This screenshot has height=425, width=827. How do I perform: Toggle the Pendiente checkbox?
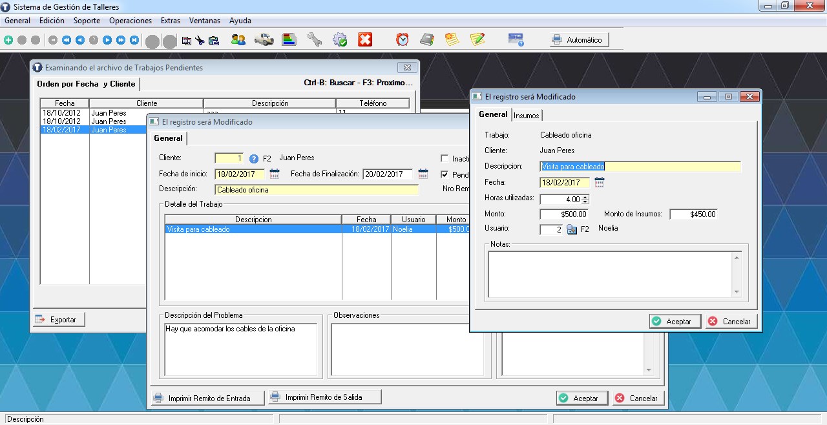pyautogui.click(x=445, y=174)
